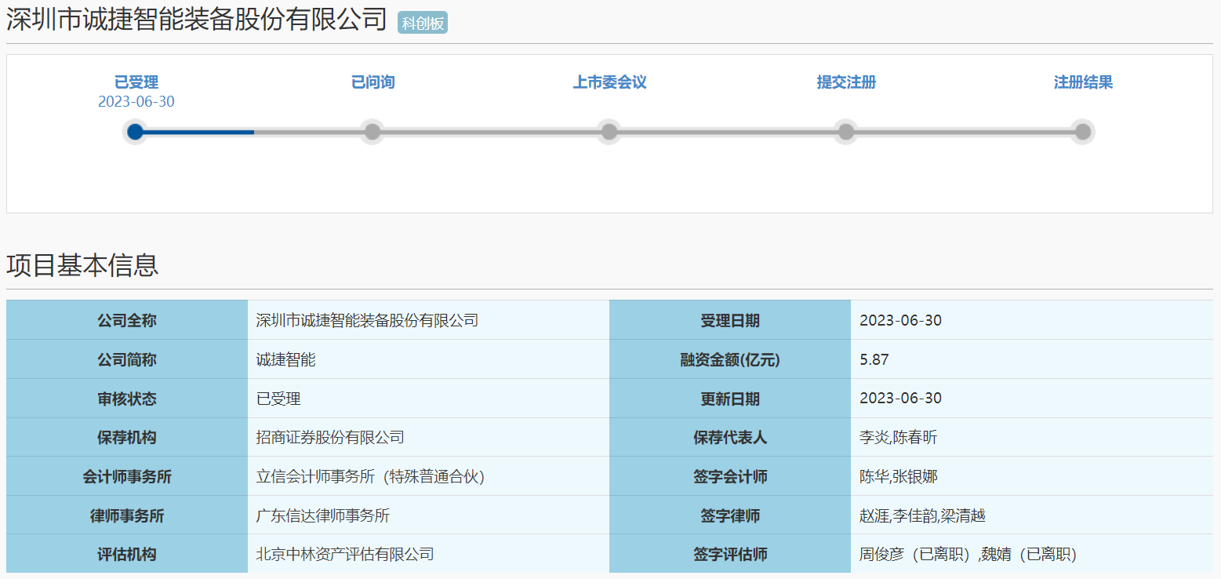1221x579 pixels.
Task: Click the 上市委会议 stage label
Action: [610, 82]
